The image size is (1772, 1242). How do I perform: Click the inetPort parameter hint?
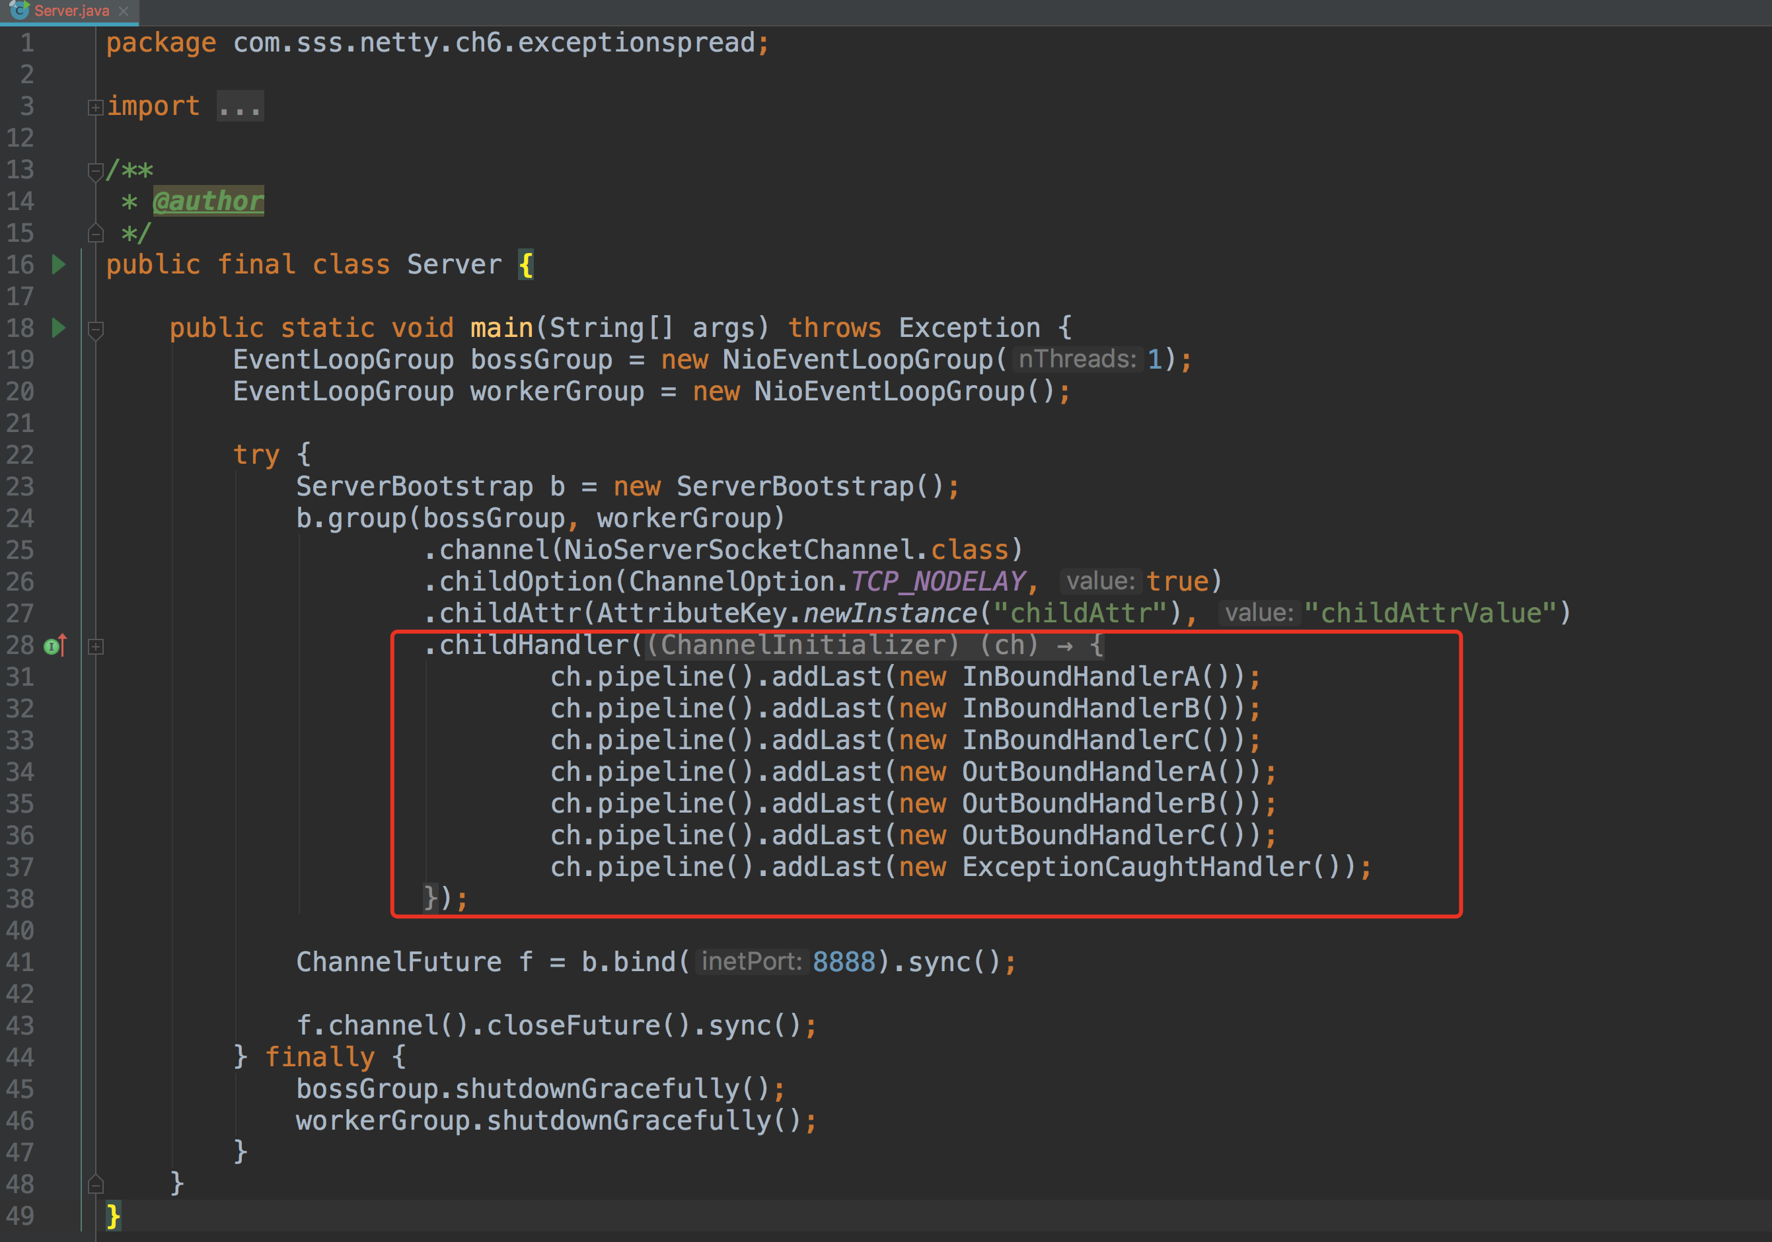[752, 961]
